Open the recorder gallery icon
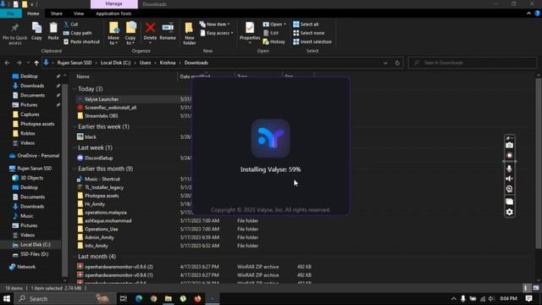This screenshot has height=305, width=542. 509,202
